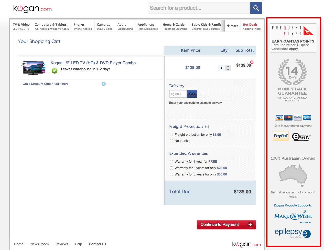Focus the delivery postcode input field
The image size is (324, 250).
click(178, 94)
